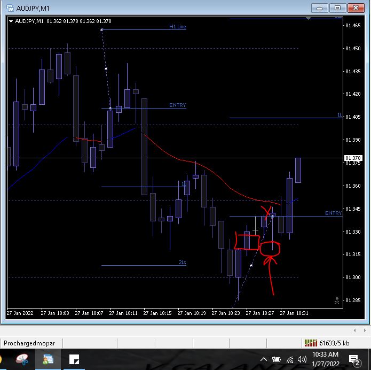Screen dimensions: 371x370
Task: Click the 81.315 price scale label
Action: pos(353,255)
